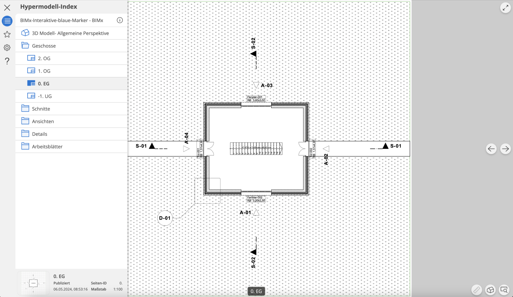Expand the Details folder
513x297 pixels.
tap(71, 134)
